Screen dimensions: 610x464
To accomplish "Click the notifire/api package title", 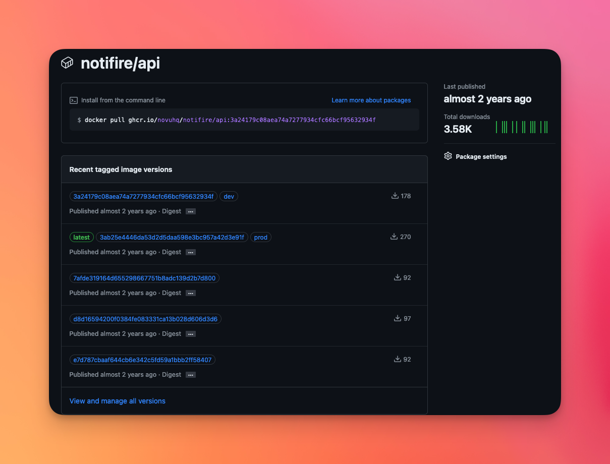I will point(120,63).
